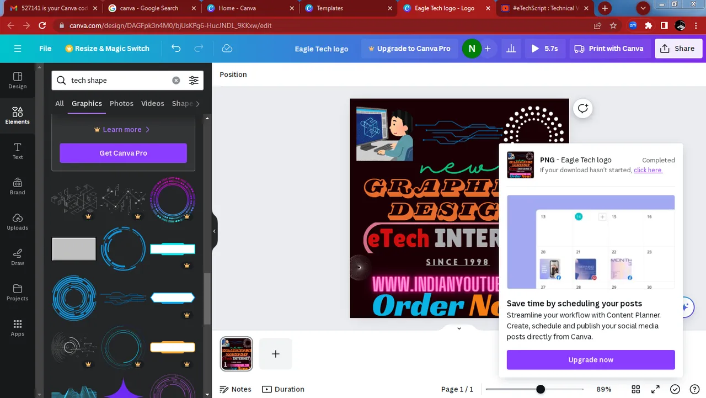
Task: Click the design check circle icon
Action: (675, 389)
